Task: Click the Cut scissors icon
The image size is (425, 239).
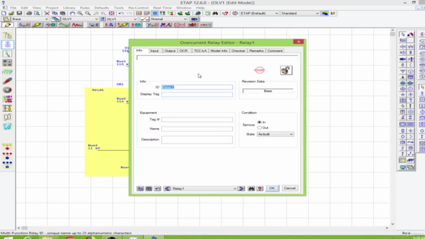Action: coord(47,13)
